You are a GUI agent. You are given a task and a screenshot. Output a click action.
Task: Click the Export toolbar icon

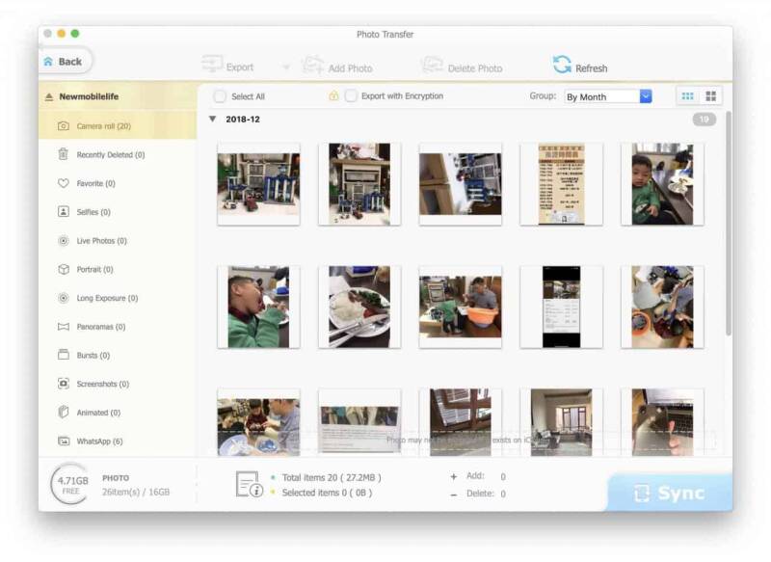point(212,64)
